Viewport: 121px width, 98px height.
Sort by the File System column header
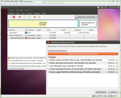pyautogui.click(x=30, y=30)
